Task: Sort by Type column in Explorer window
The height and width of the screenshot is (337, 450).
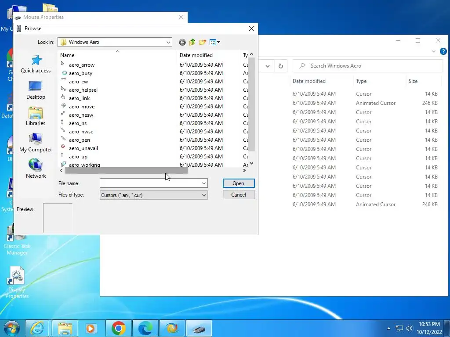Action: tap(379, 81)
